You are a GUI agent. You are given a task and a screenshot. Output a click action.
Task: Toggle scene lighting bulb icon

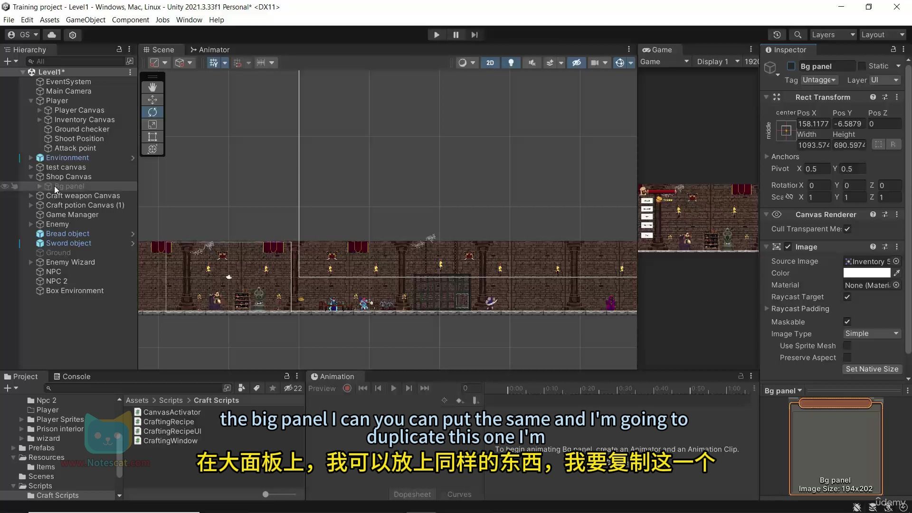pos(511,63)
